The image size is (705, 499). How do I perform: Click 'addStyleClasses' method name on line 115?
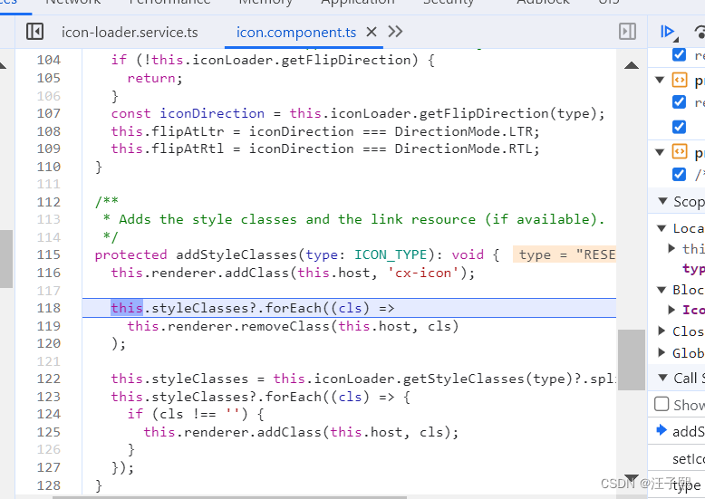pos(237,254)
